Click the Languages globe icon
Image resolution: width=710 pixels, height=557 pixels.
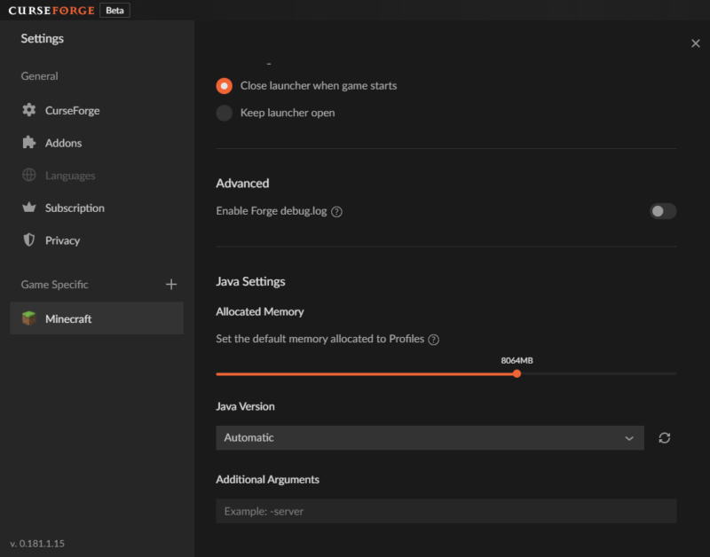pyautogui.click(x=29, y=175)
